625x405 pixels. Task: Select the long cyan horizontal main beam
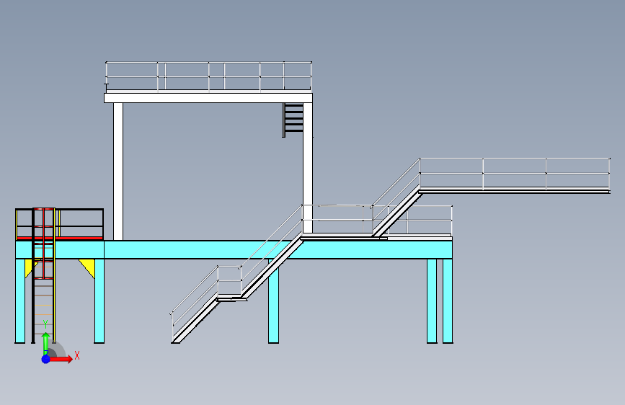tap(278, 250)
